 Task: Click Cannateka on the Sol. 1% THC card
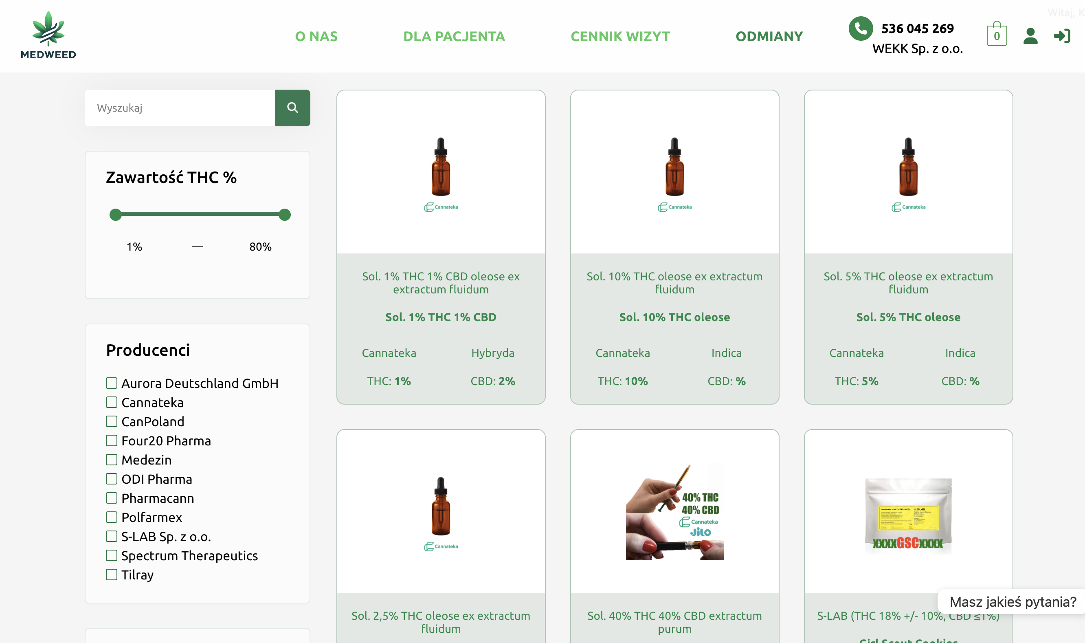(x=389, y=353)
